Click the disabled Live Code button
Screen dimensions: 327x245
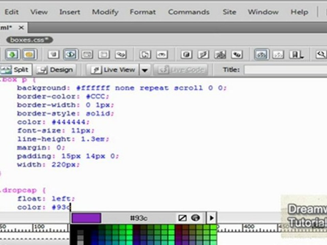tap(181, 70)
